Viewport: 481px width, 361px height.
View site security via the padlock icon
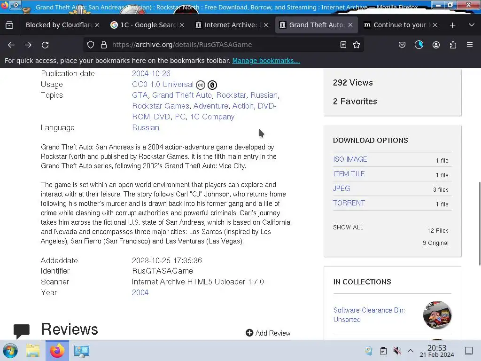(x=104, y=45)
